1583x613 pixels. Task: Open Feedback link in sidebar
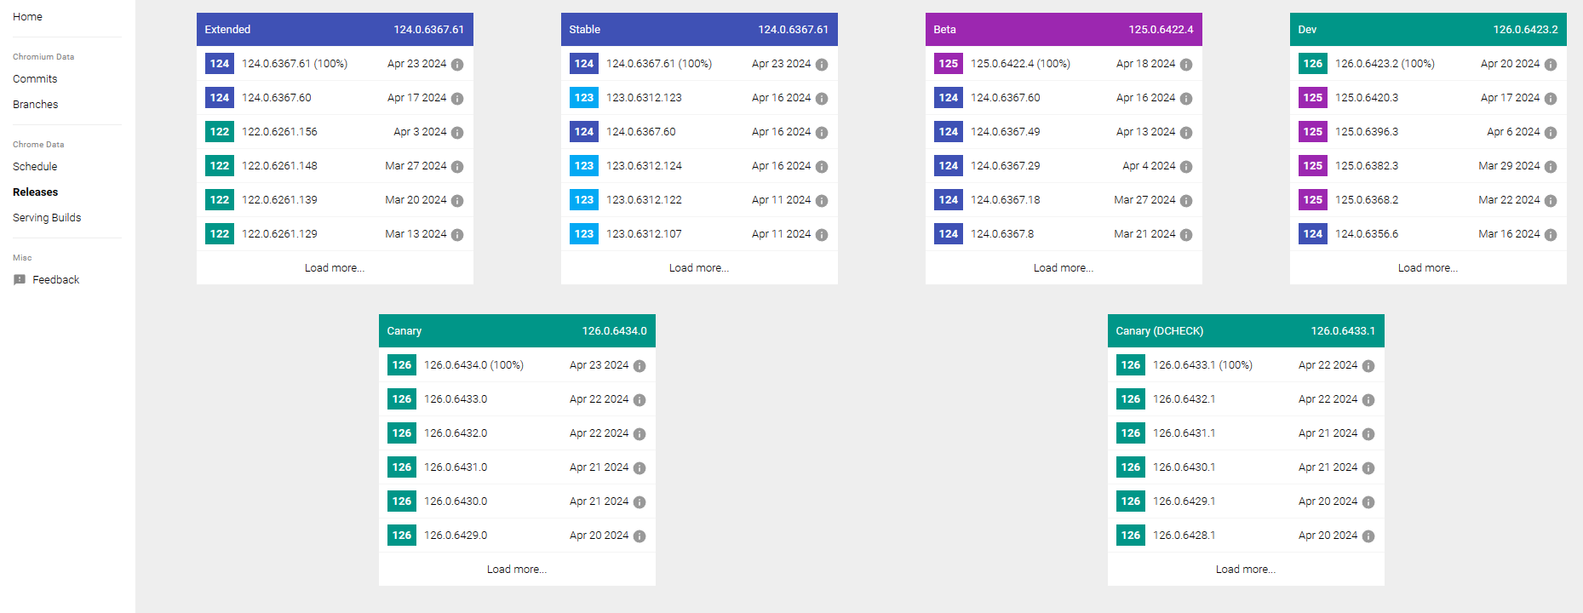56,280
